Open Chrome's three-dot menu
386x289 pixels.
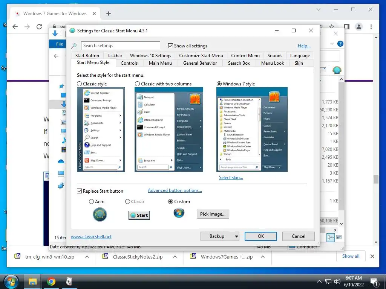[x=371, y=27]
